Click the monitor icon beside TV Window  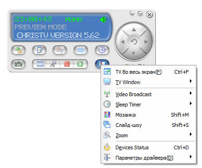[x=107, y=82]
